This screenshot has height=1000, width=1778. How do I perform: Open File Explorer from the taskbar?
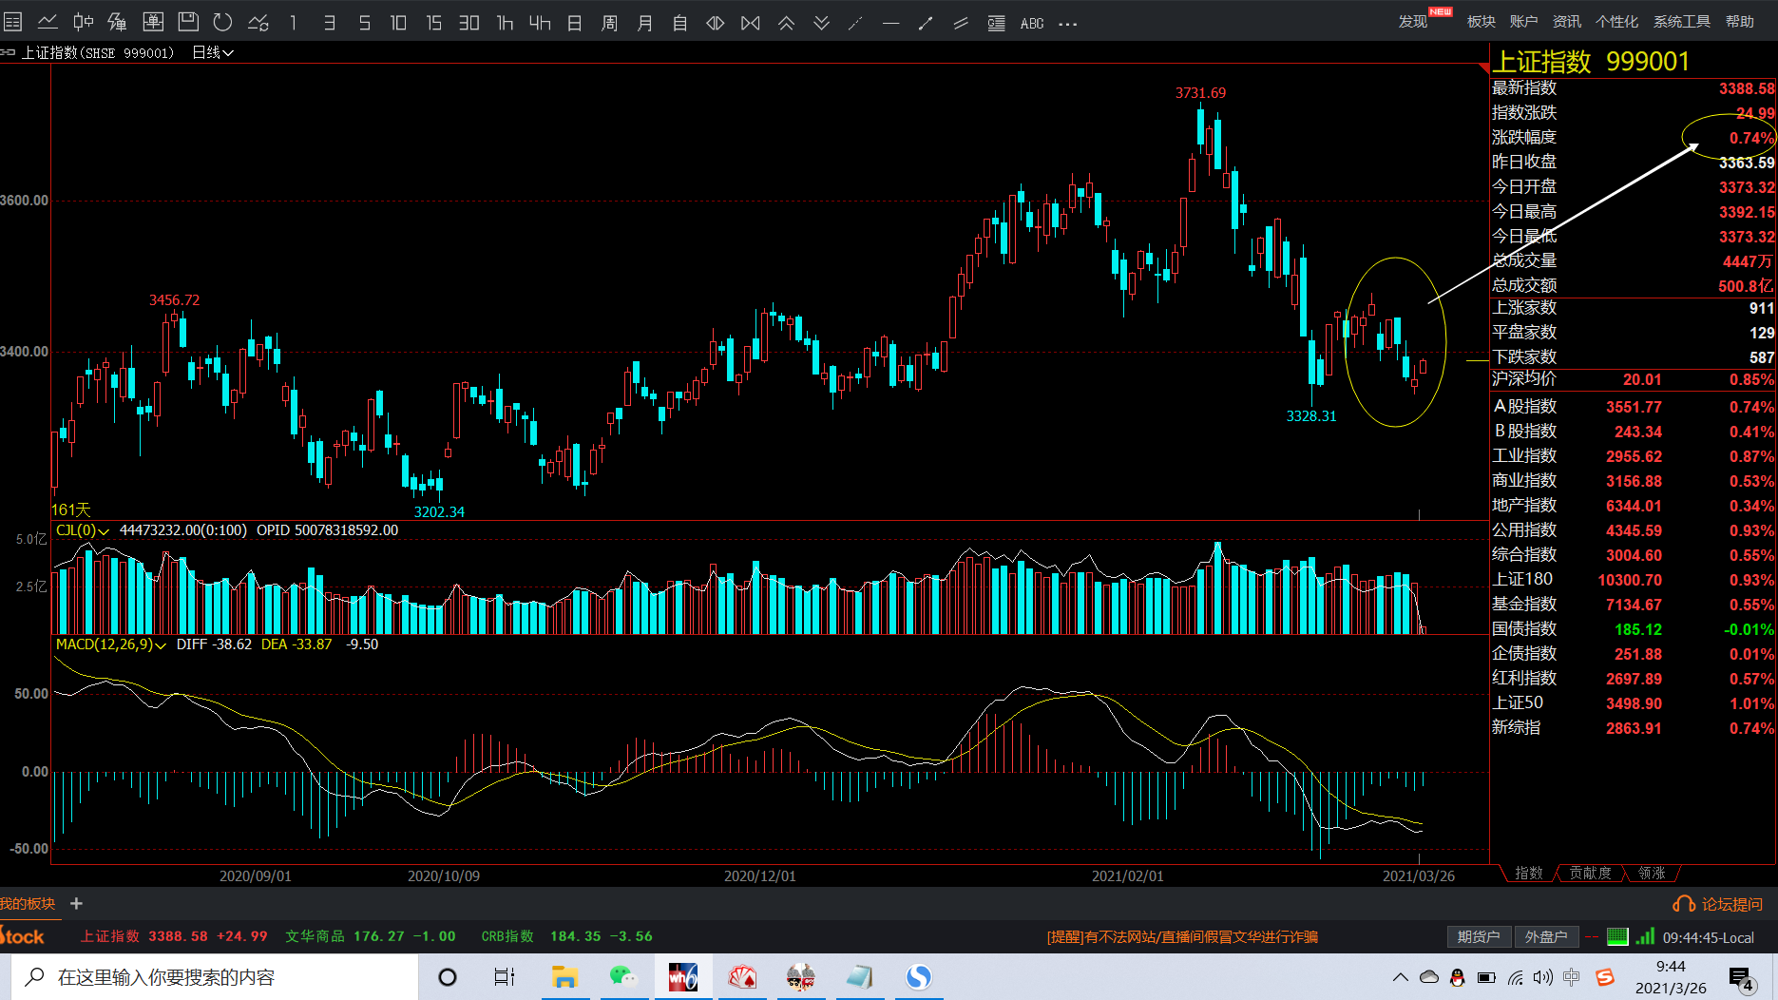point(564,977)
